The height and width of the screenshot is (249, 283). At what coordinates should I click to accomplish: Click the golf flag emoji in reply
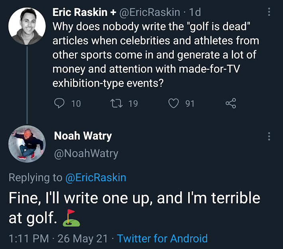[x=71, y=216]
